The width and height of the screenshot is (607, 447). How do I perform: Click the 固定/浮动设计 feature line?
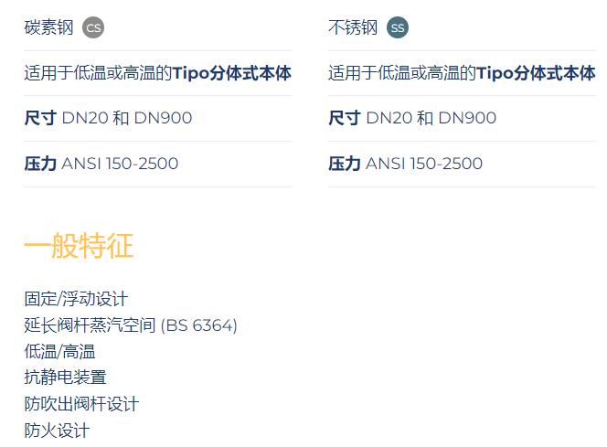[x=76, y=299]
